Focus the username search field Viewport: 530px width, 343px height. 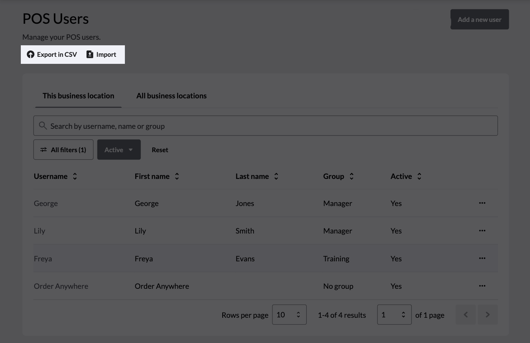pyautogui.click(x=265, y=126)
